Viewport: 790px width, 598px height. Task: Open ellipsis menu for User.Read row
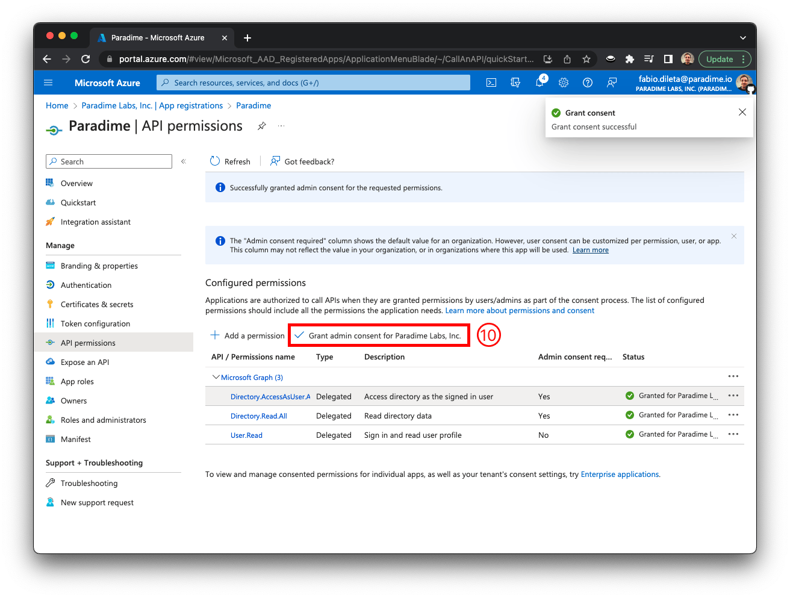point(733,434)
